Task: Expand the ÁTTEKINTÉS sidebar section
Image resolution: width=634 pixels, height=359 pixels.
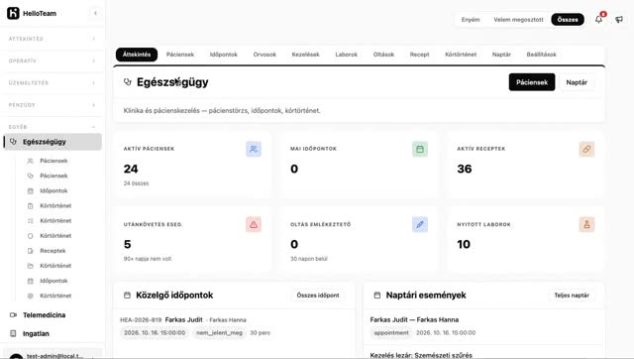Action: [x=52, y=39]
